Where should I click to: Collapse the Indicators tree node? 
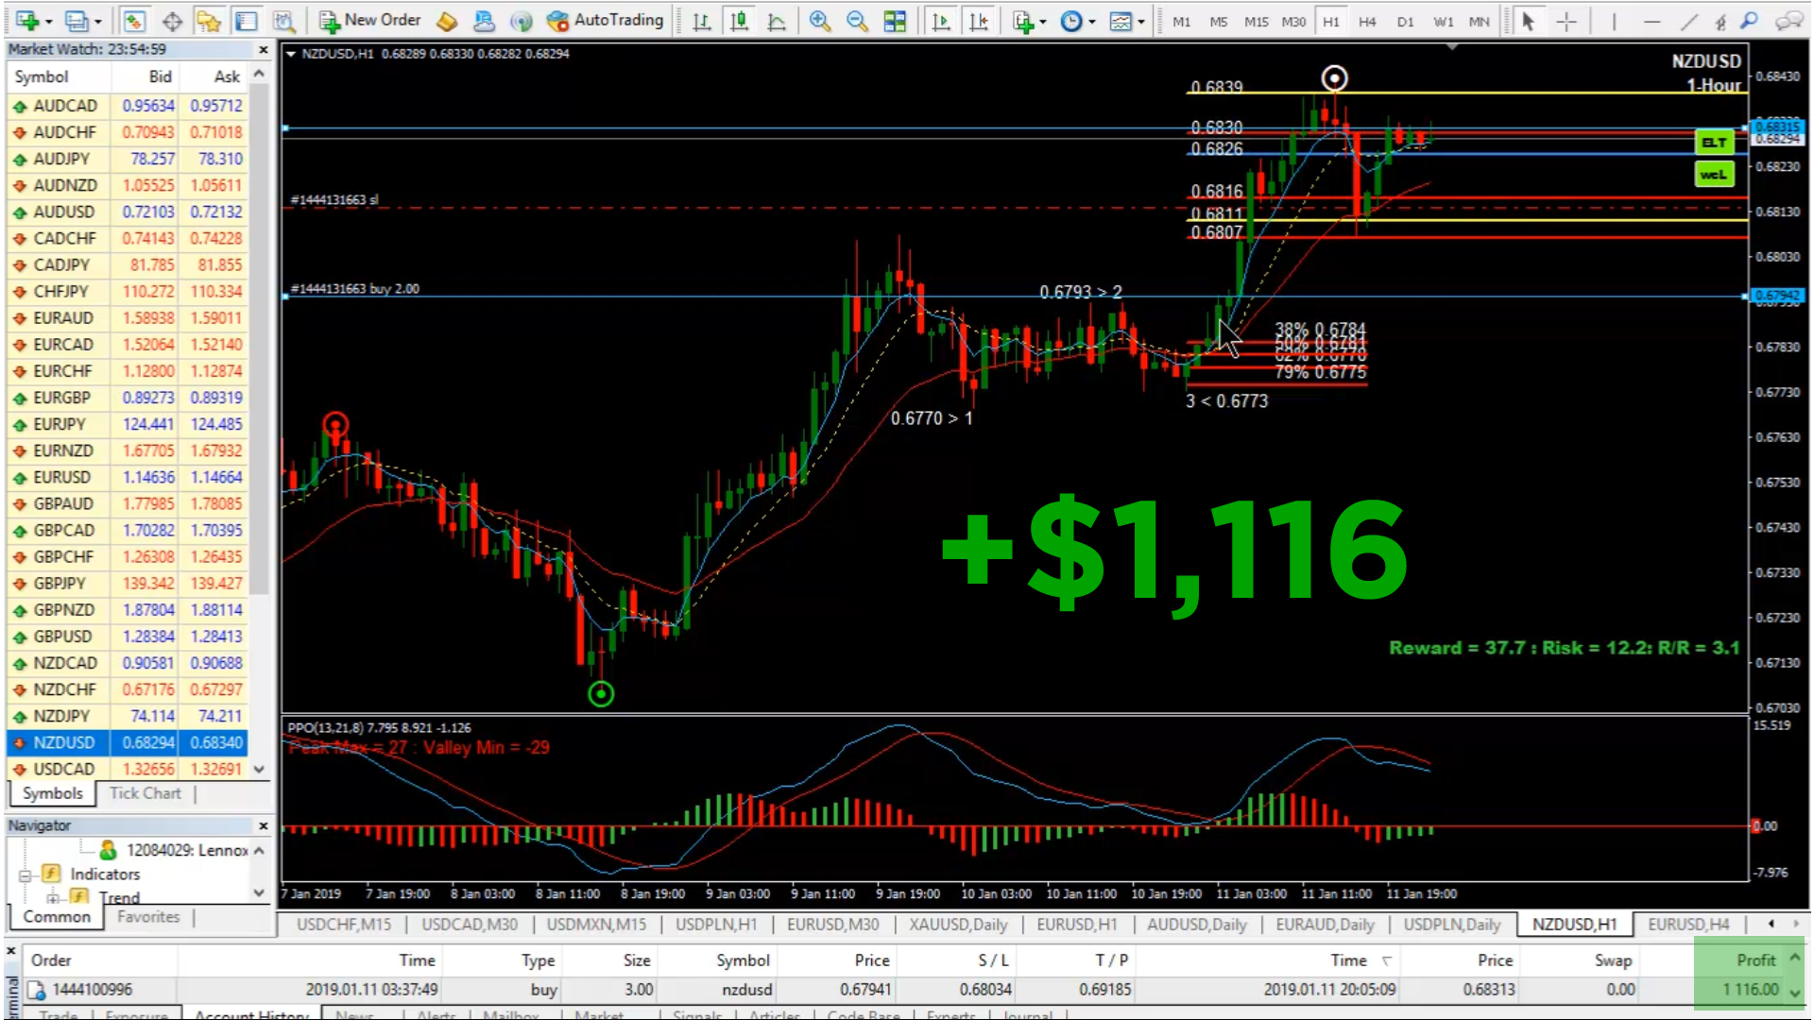pyautogui.click(x=26, y=875)
